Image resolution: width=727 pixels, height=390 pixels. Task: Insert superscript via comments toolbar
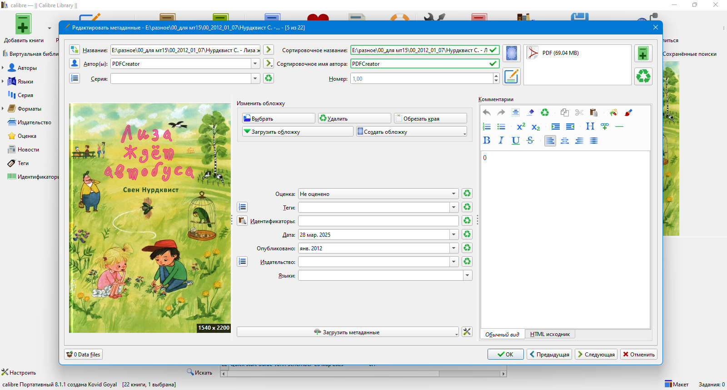coord(521,127)
